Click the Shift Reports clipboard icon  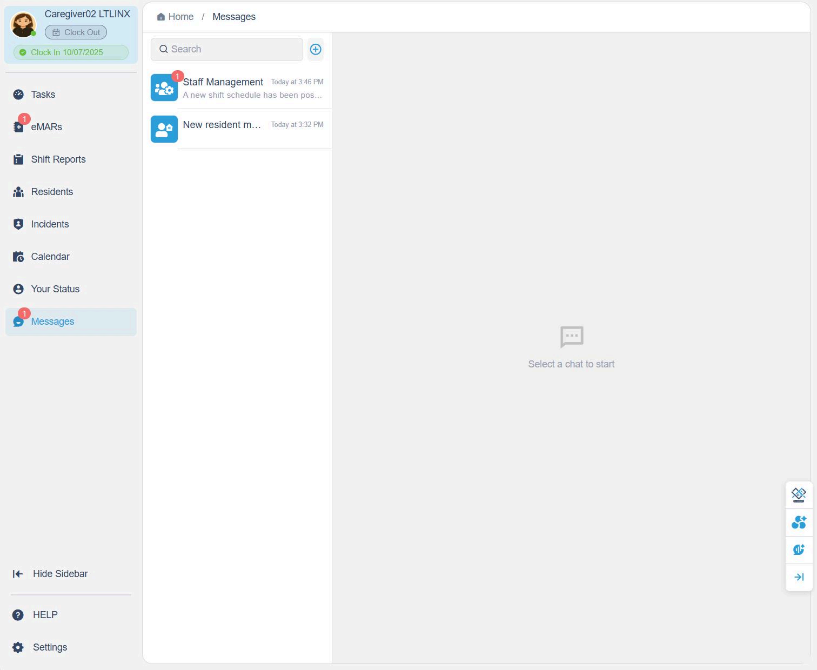pyautogui.click(x=18, y=159)
